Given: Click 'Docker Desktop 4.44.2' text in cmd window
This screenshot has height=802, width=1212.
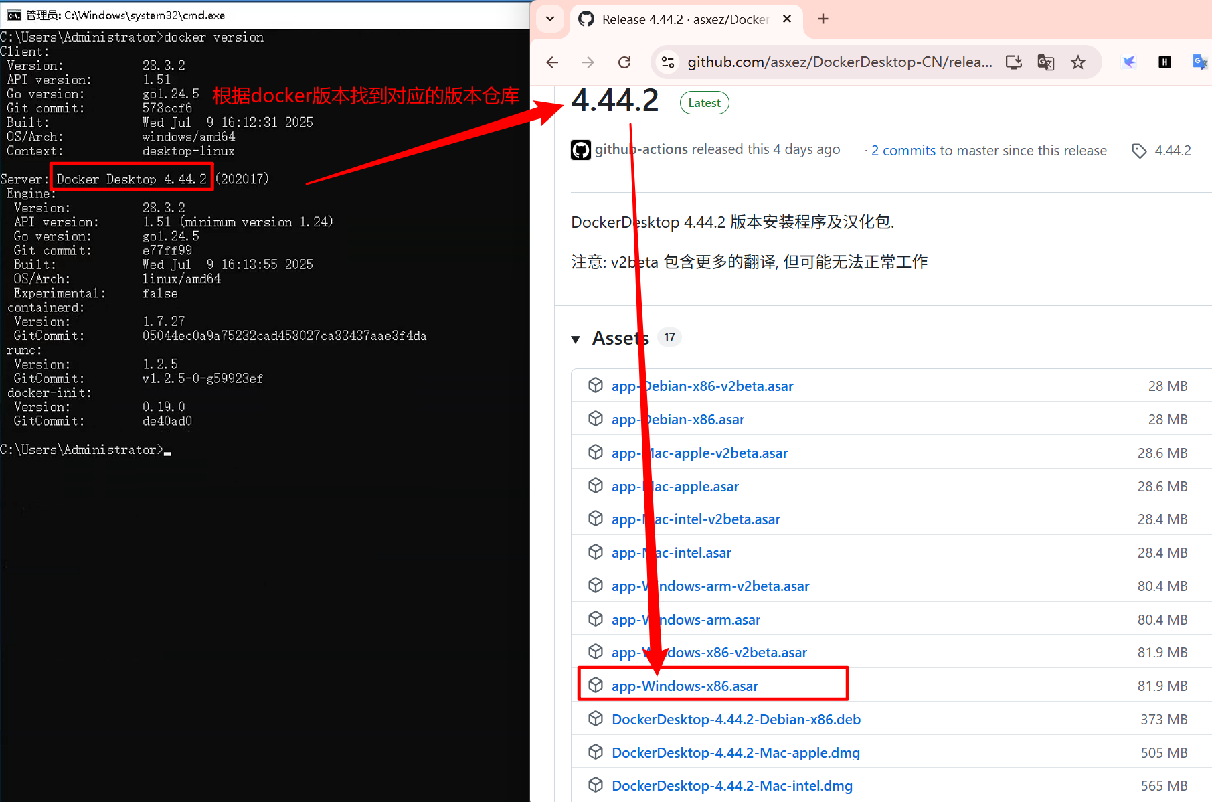Looking at the screenshot, I should (x=131, y=179).
